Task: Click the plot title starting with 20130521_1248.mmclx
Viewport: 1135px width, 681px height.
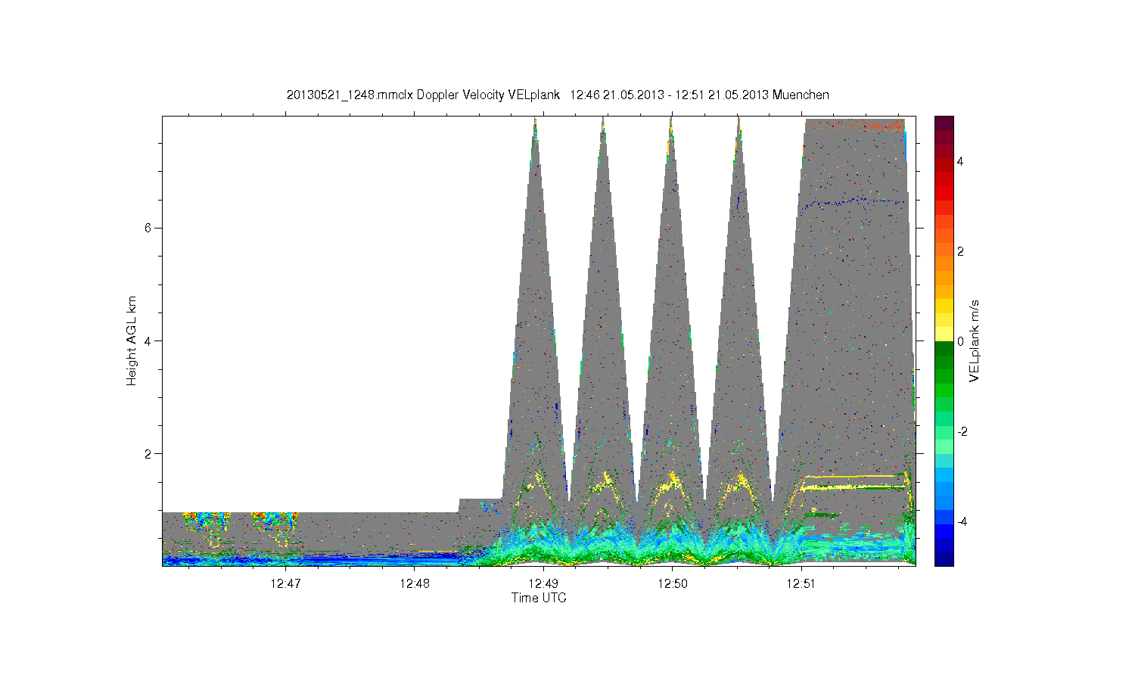Action: tap(558, 95)
